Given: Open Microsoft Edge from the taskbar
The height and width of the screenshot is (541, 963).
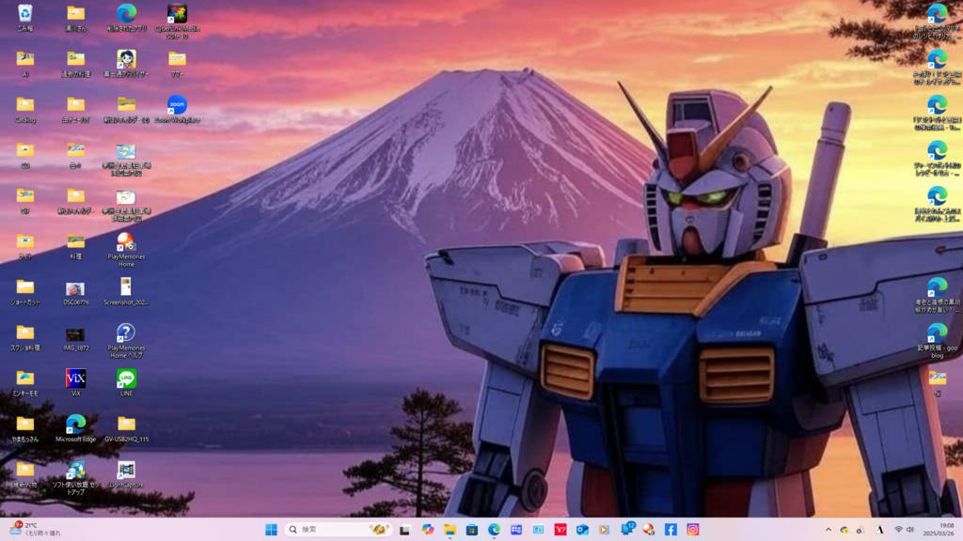Looking at the screenshot, I should pos(494,530).
